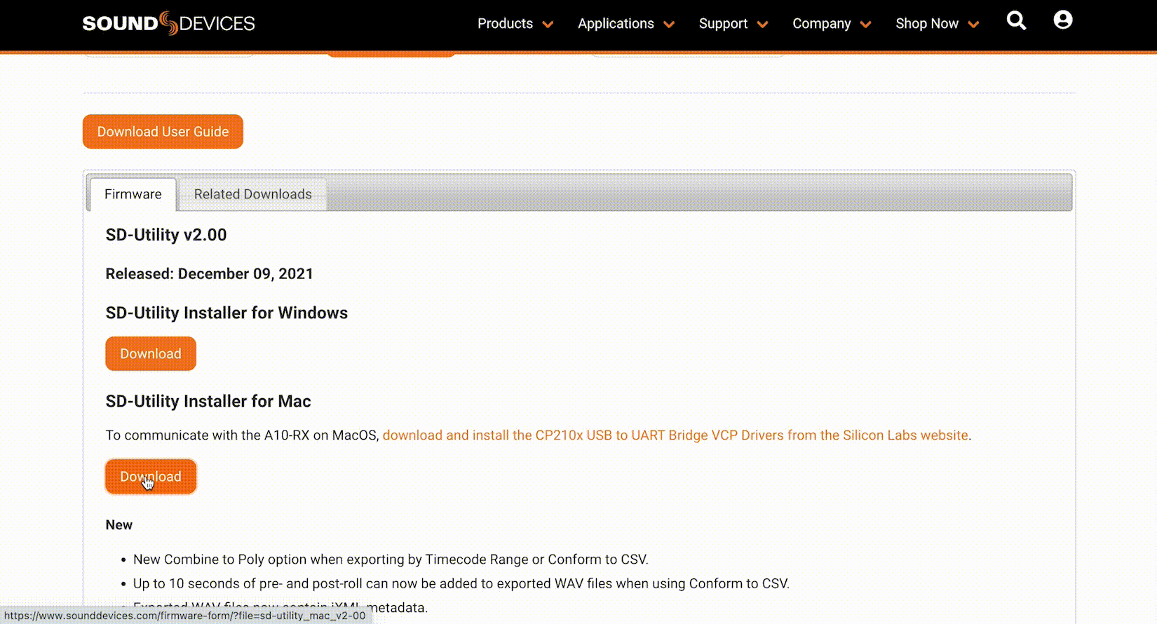Click the Combine to Poly option bullet
This screenshot has width=1157, height=624.
tap(391, 559)
